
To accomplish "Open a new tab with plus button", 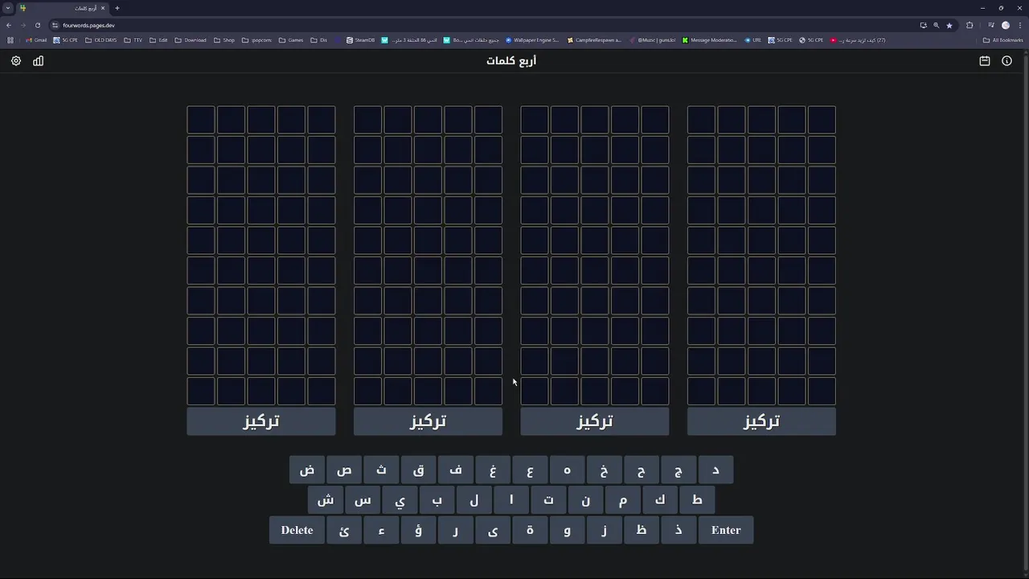I will pos(117,8).
